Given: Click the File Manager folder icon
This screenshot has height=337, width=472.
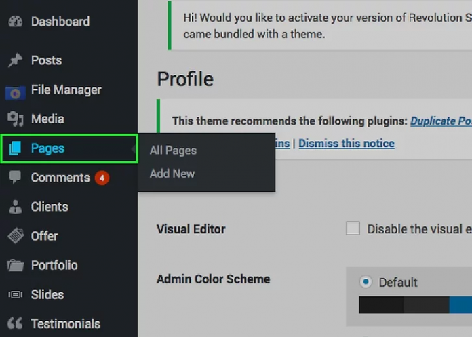Looking at the screenshot, I should [x=15, y=90].
